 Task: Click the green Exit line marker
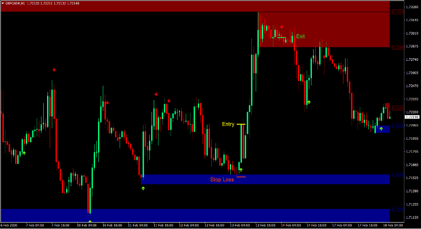click(x=282, y=38)
